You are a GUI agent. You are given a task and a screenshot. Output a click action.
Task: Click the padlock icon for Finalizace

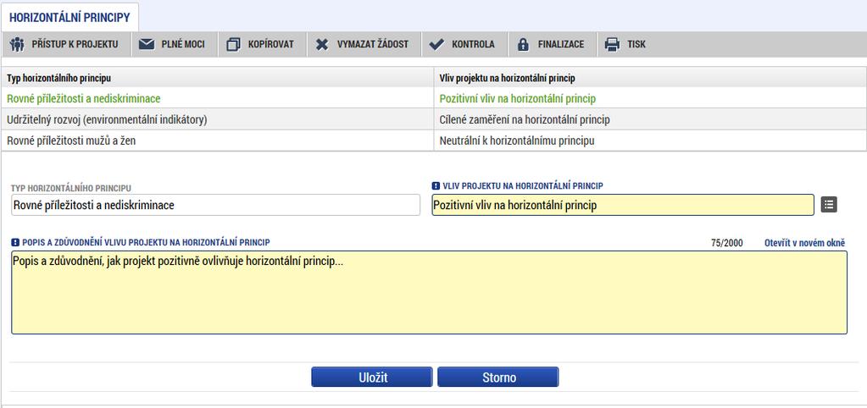click(x=523, y=45)
